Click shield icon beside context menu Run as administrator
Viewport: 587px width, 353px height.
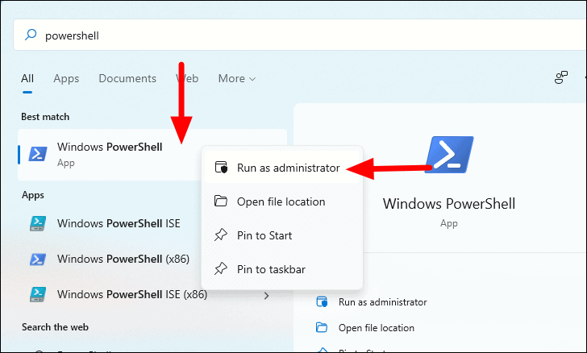tap(221, 168)
